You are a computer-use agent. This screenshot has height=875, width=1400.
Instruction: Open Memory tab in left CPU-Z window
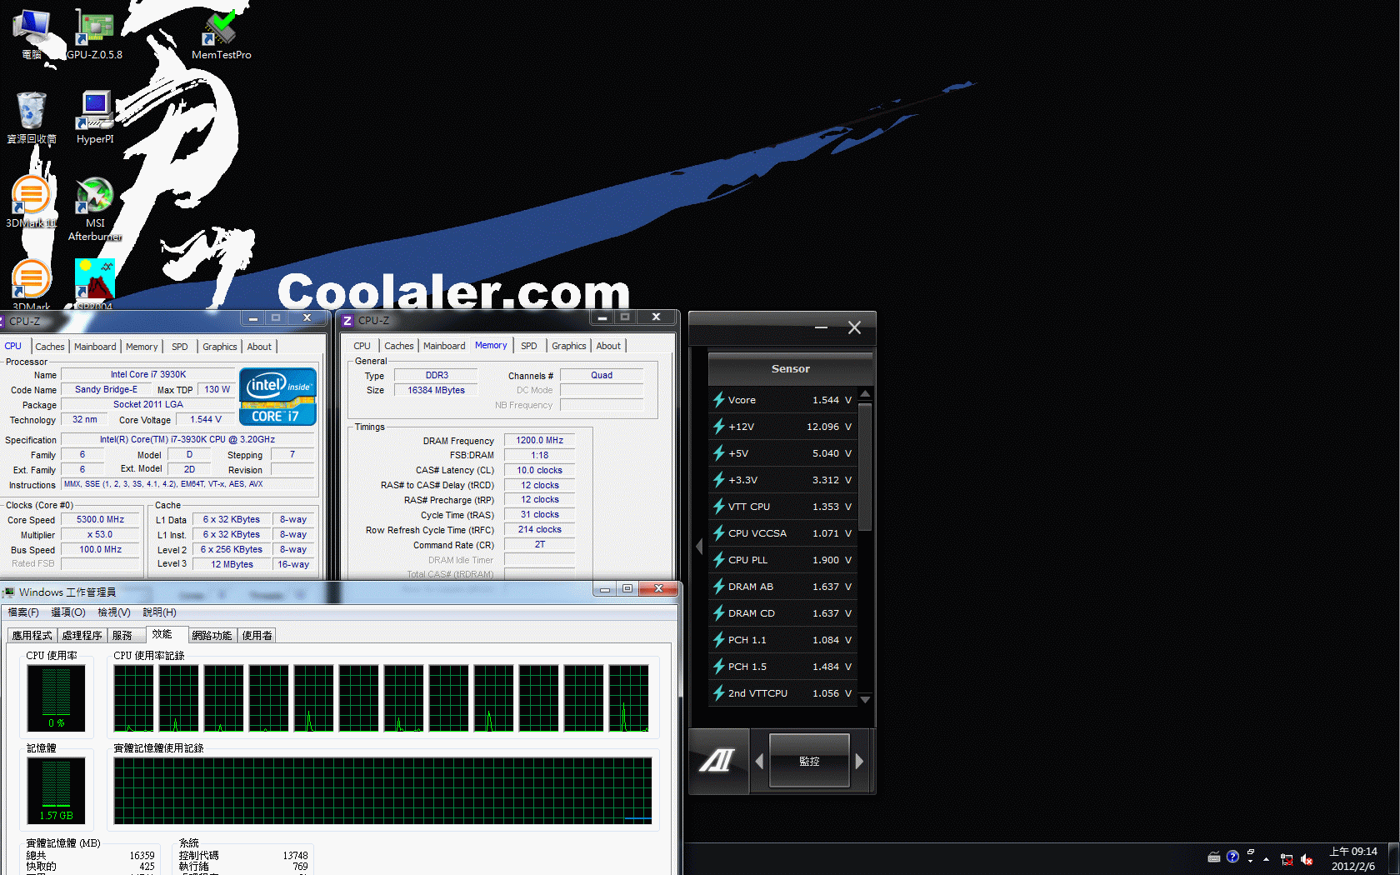click(142, 347)
